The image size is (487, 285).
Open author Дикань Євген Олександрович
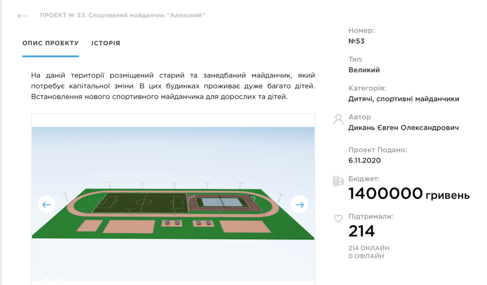(403, 128)
